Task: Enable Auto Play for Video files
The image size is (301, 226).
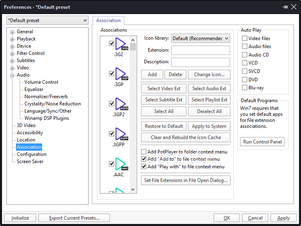Action: 244,38
